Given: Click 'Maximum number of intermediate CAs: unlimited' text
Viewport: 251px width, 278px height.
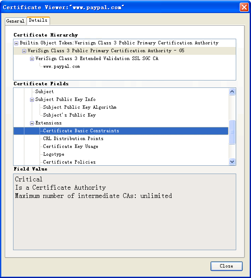Looking at the screenshot, I should (x=94, y=196).
